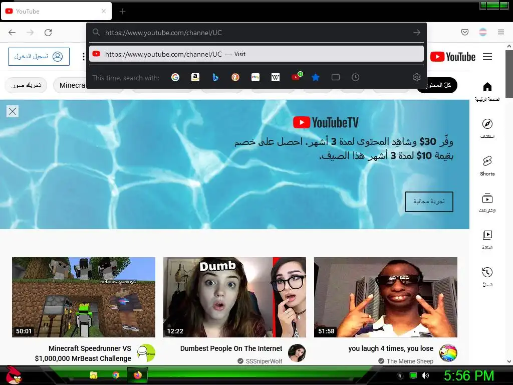
Task: Click the scrollbar up arrow
Action: coord(509,46)
